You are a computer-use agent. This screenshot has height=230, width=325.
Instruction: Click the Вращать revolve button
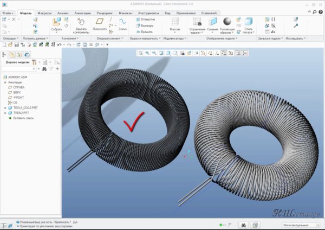tap(145, 32)
